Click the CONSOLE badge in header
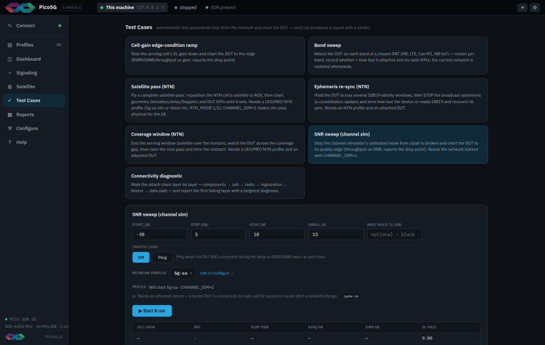Screen dimensions: 545x345 [x=72, y=7]
